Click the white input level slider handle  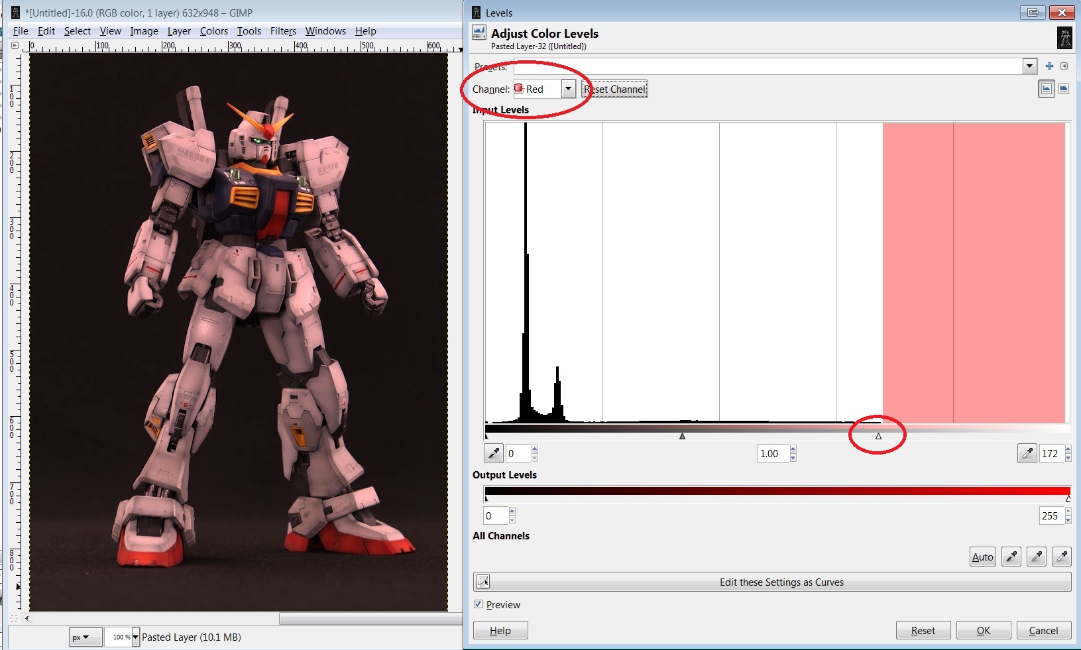(878, 436)
